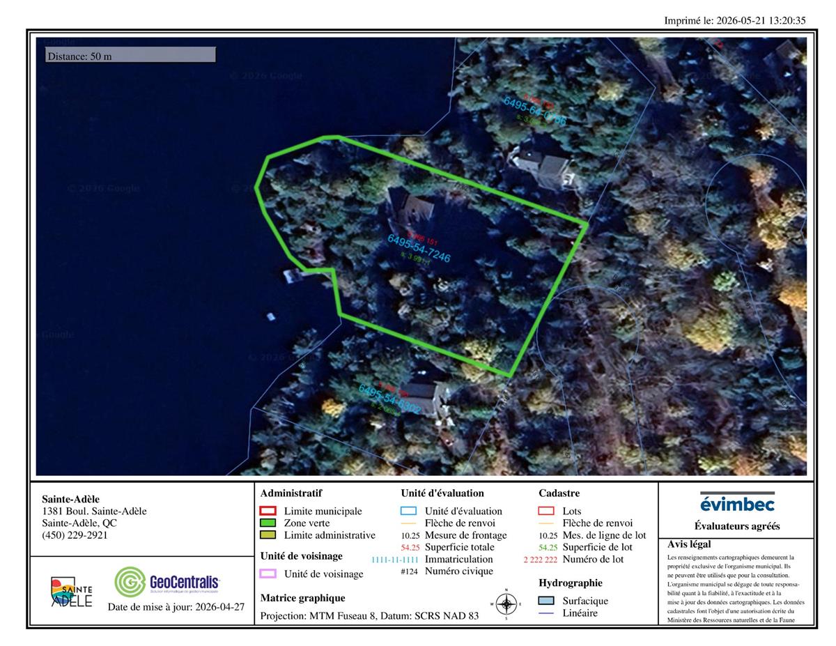Click the évimbec logo
The image size is (836, 646).
[737, 502]
